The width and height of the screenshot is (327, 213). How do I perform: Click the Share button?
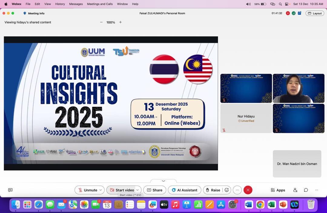[x=154, y=190]
